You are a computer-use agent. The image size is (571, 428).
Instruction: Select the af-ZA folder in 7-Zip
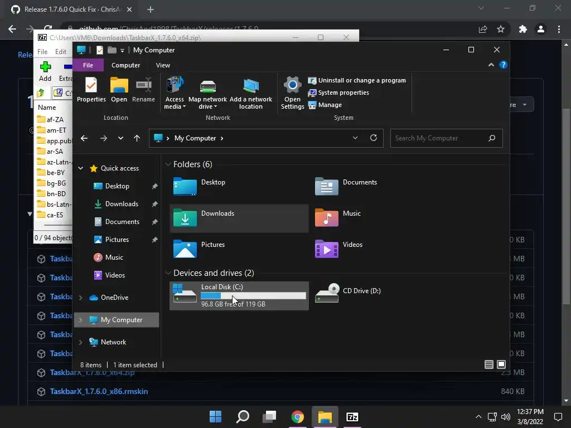tap(50, 119)
